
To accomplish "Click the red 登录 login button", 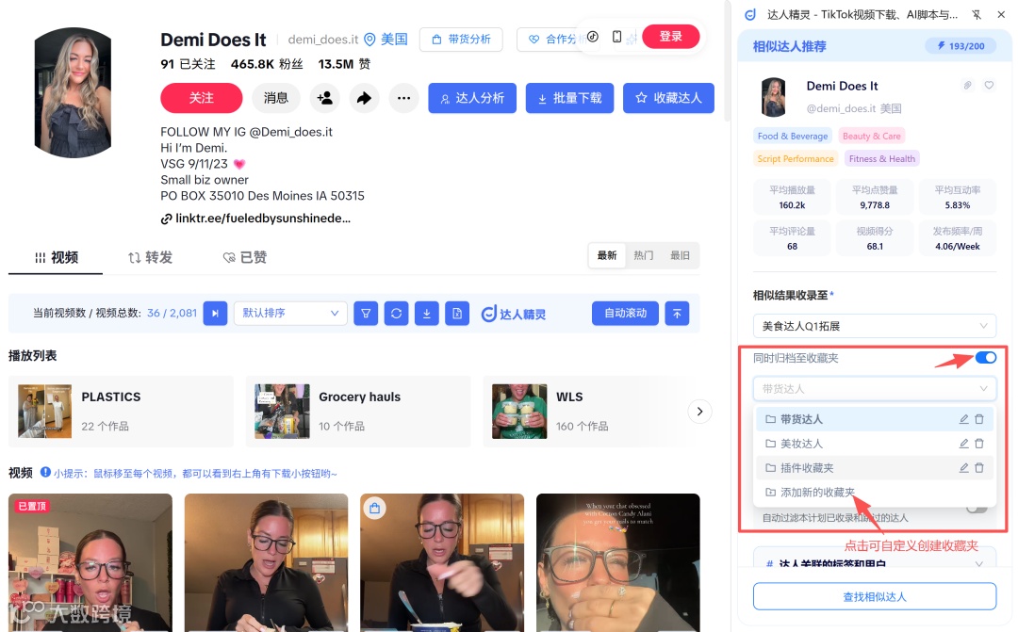I will pyautogui.click(x=671, y=37).
